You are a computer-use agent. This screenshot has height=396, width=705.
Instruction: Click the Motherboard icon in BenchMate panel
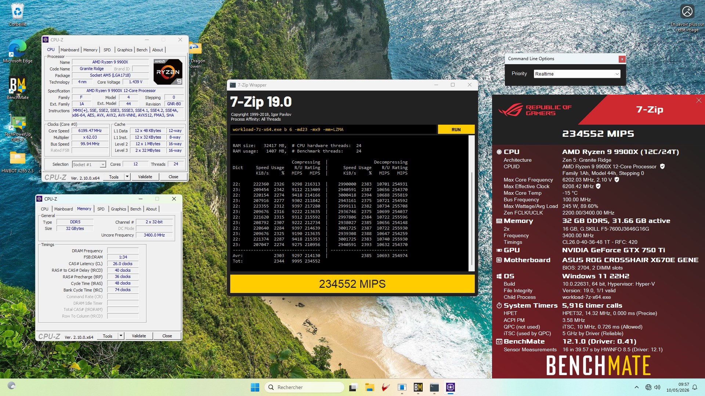[499, 260]
